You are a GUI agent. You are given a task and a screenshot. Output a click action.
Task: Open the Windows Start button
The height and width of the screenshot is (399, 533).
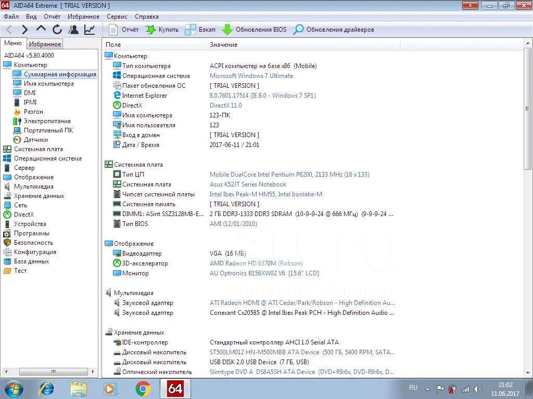pos(13,389)
